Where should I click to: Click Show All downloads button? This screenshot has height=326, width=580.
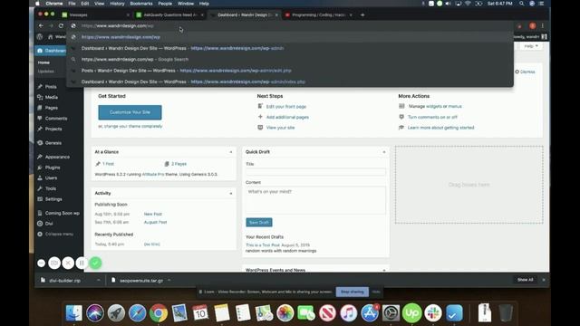[x=526, y=280]
